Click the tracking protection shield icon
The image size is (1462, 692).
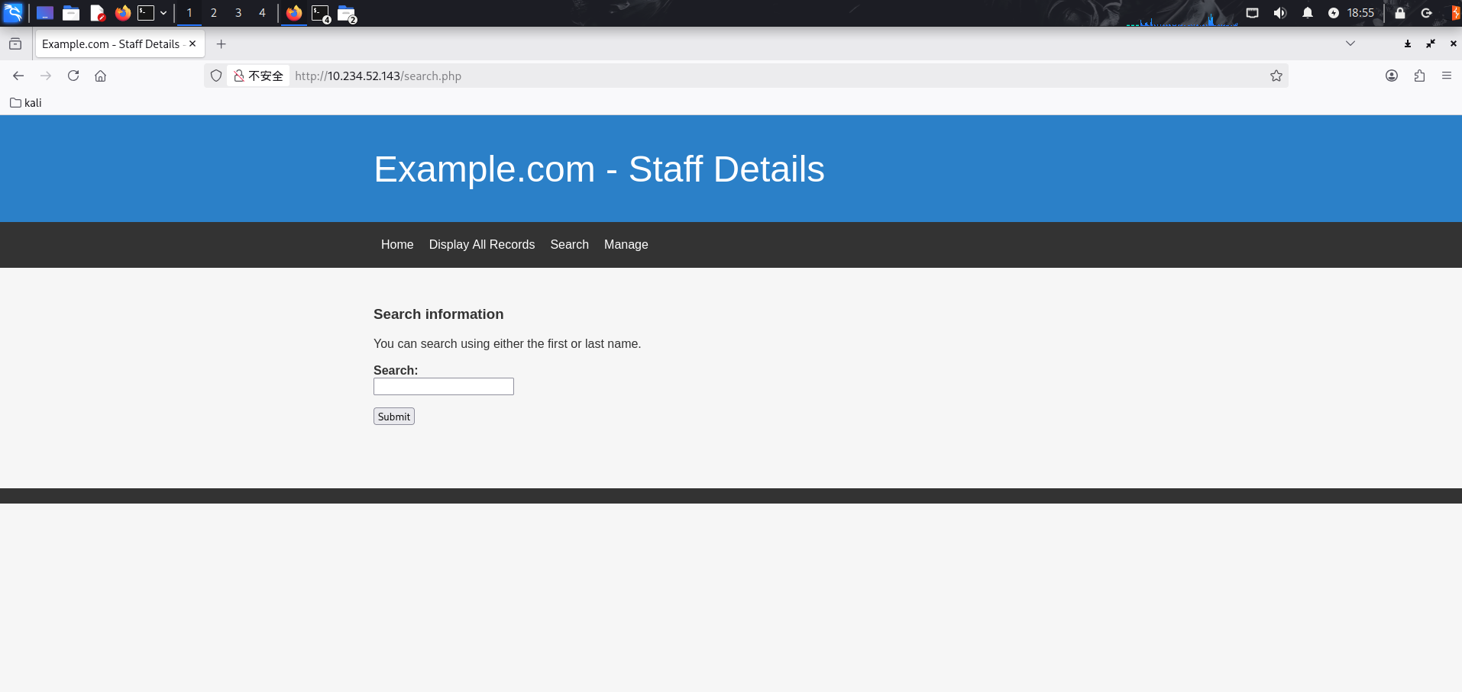point(216,76)
